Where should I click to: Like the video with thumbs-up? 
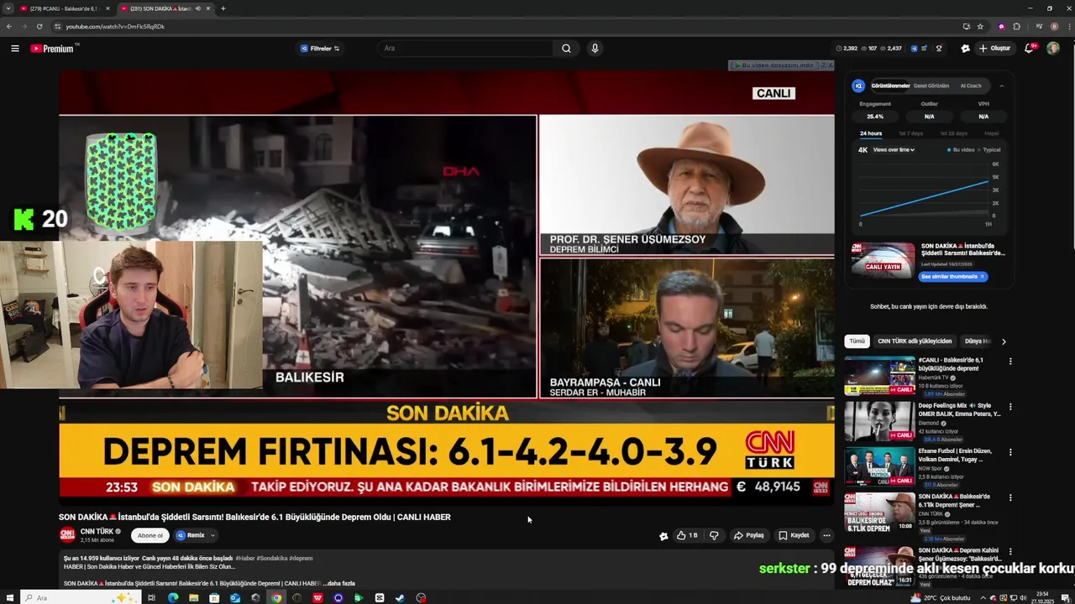687,535
